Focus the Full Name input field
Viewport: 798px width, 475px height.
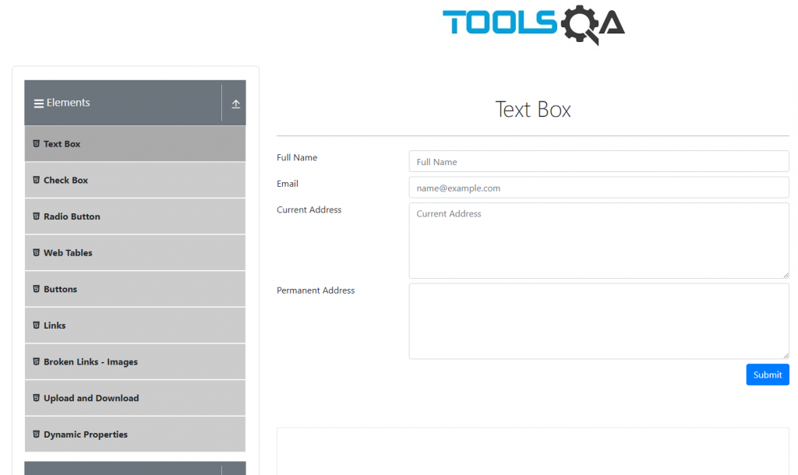pos(599,162)
